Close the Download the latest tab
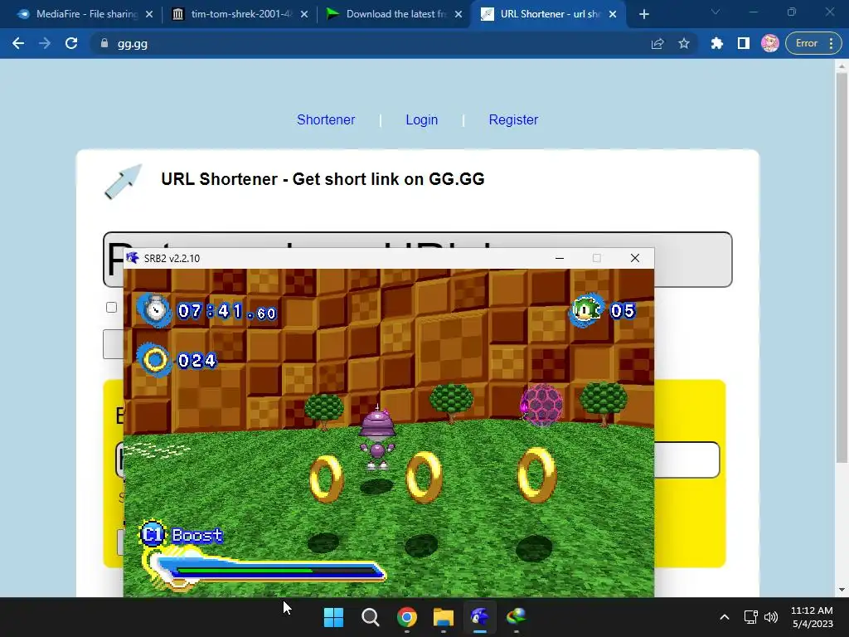 pos(458,15)
